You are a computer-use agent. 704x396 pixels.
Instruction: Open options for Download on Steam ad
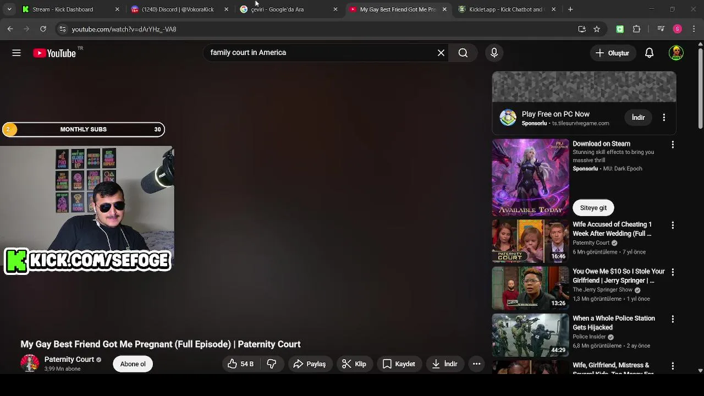point(673,145)
